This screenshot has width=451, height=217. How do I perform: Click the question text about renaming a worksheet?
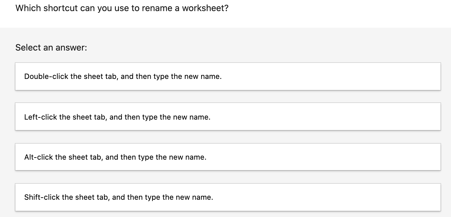[122, 8]
